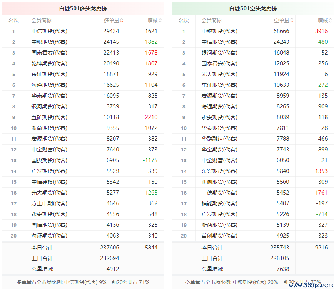Select the 白糖501多头龙虎榜 table title
Viewport: 336px width, 291px height.
pyautogui.click(x=83, y=8)
